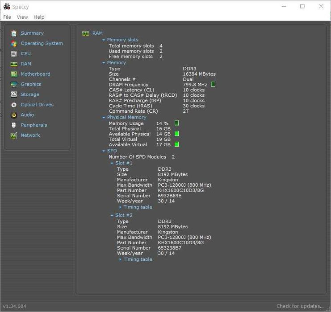Expand the Slot #1 Timing table
Image resolution: width=331 pixels, height=312 pixels.
click(120, 207)
